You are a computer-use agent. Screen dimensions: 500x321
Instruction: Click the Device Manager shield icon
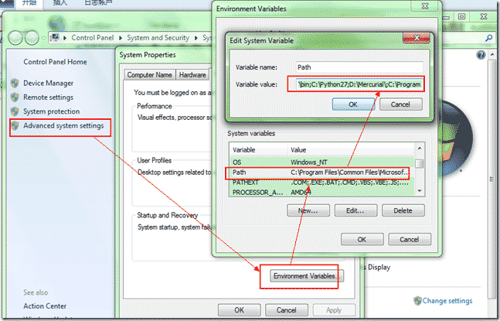[x=15, y=84]
